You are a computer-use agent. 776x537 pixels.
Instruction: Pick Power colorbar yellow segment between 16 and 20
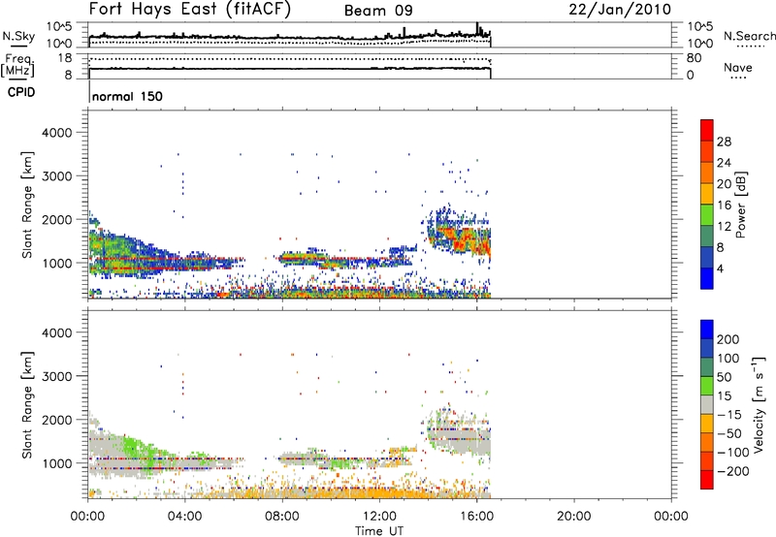707,193
